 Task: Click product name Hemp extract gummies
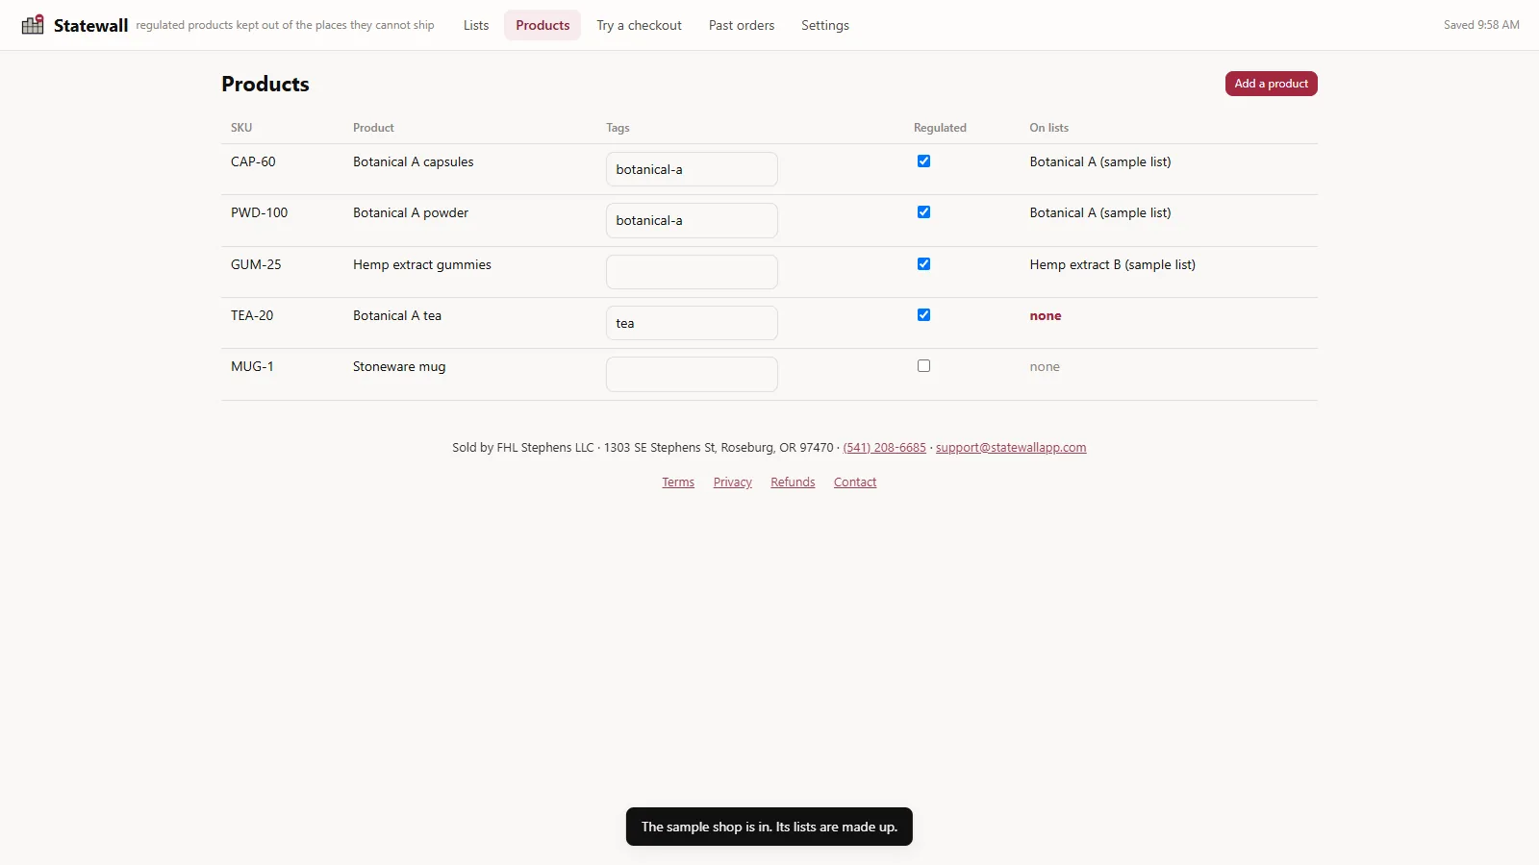[422, 264]
